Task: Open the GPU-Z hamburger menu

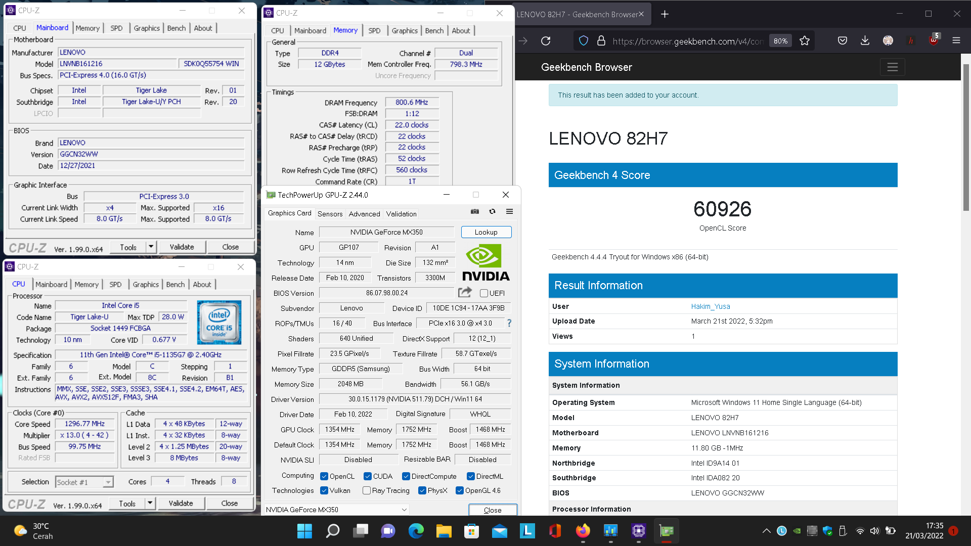Action: [509, 211]
